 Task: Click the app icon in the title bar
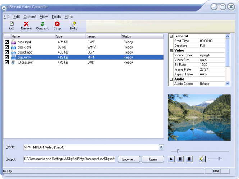tap(4, 8)
